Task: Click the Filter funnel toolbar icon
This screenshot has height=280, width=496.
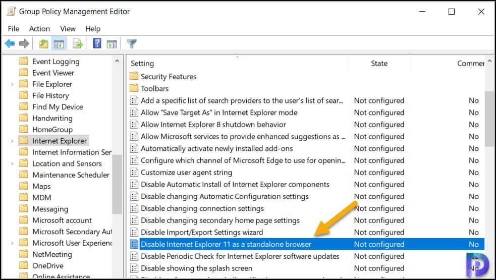Action: click(x=132, y=44)
